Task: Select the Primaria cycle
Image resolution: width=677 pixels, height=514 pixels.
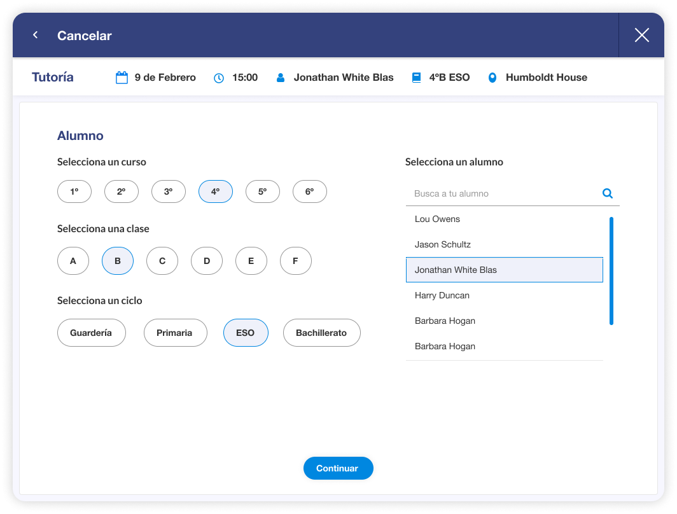Action: 176,333
